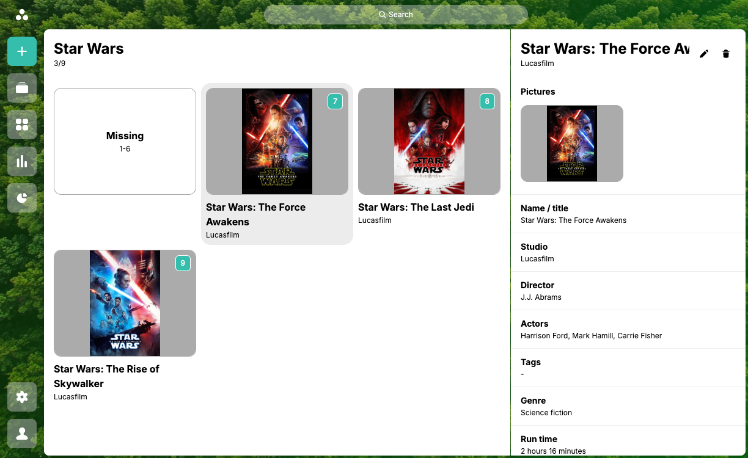Open the grid view icon in sidebar
This screenshot has width=748, height=458.
coord(22,125)
